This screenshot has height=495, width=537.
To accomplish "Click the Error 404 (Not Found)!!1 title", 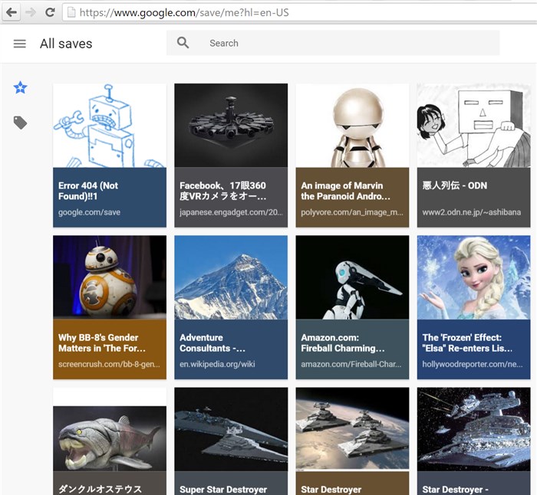I will point(88,191).
